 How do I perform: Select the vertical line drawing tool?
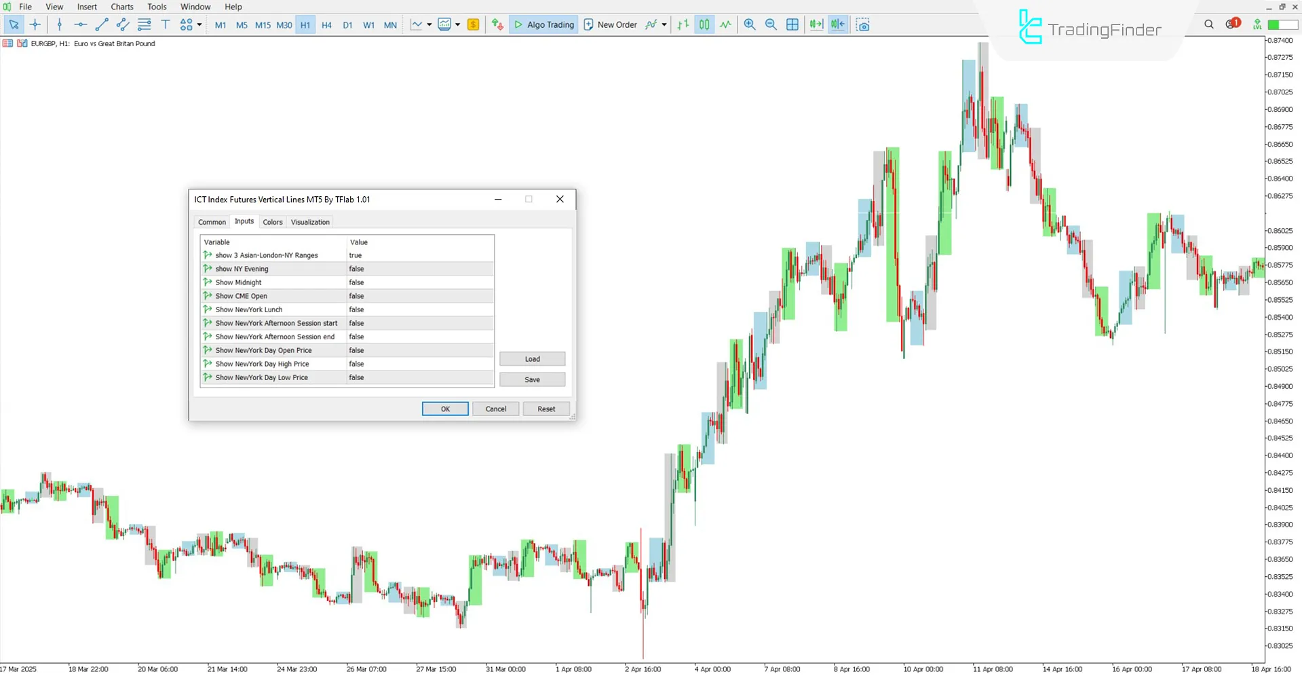pyautogui.click(x=60, y=24)
